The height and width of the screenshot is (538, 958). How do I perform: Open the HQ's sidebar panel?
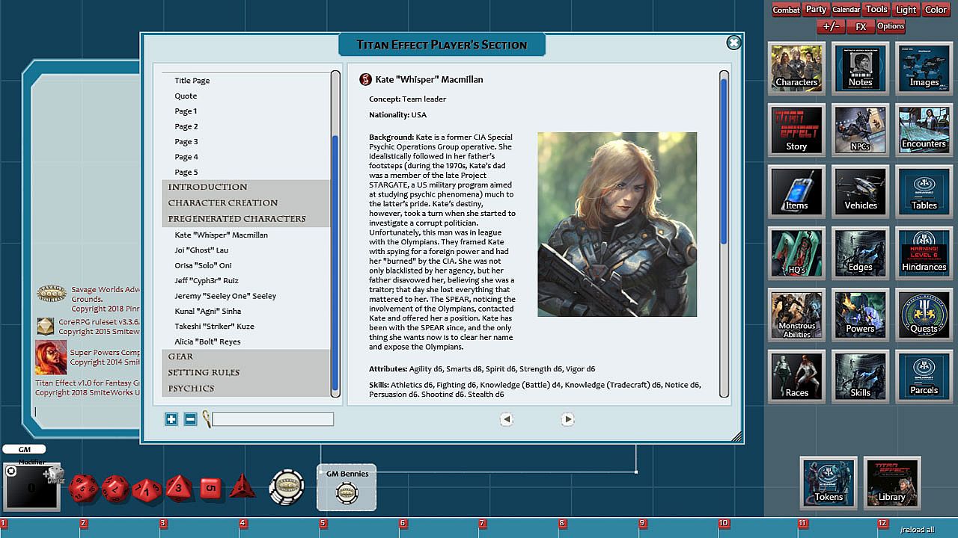796,253
